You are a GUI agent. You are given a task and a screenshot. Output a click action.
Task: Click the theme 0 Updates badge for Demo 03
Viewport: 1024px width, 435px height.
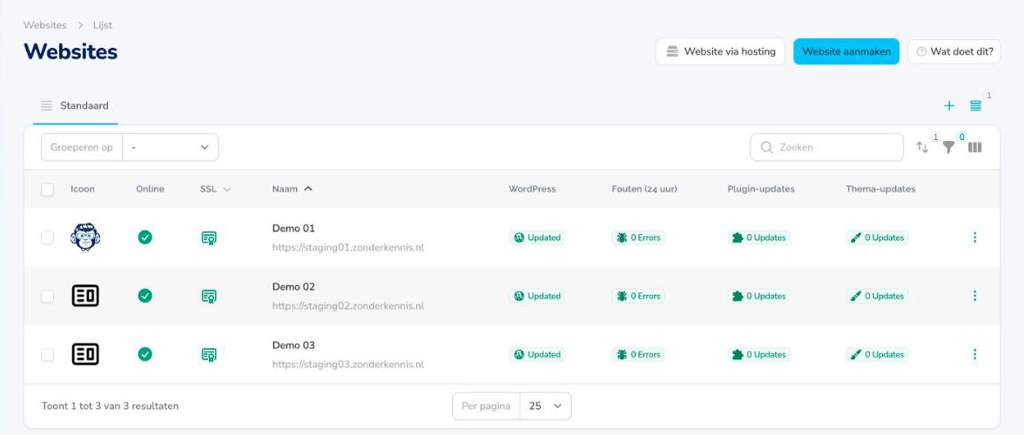876,354
